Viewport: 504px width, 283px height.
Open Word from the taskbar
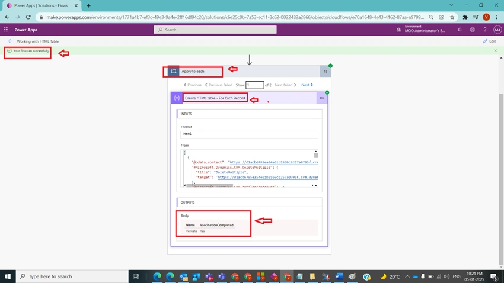coord(339,276)
